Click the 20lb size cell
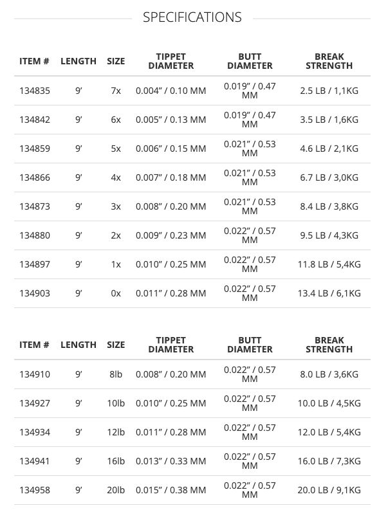Image resolution: width=388 pixels, height=519 pixels. click(116, 490)
